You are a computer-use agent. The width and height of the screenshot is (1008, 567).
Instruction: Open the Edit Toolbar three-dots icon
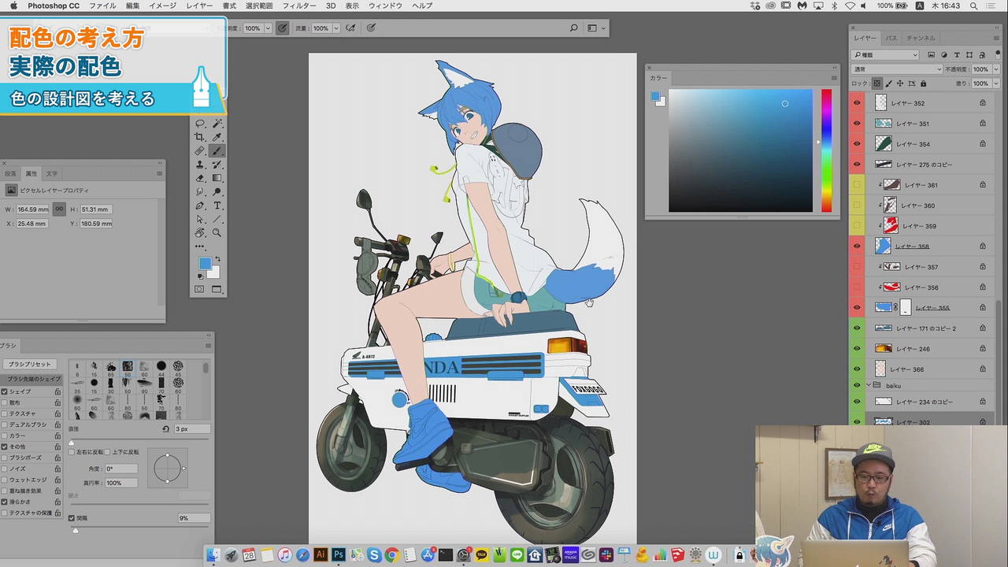click(200, 246)
